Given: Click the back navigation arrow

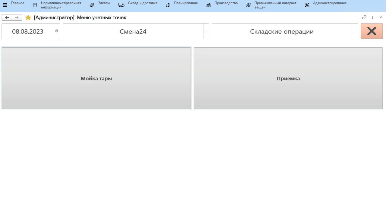Looking at the screenshot, I should pyautogui.click(x=7, y=17).
